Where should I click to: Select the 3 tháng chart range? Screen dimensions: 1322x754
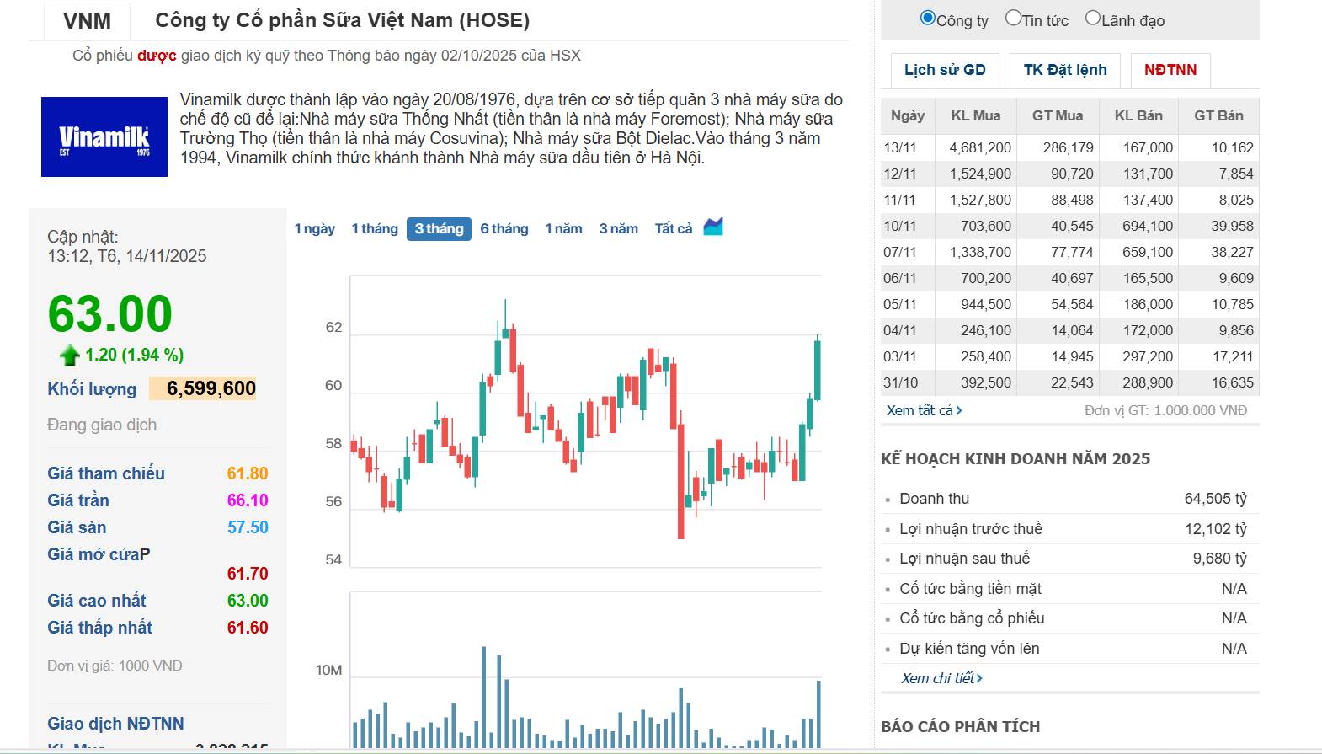point(439,229)
